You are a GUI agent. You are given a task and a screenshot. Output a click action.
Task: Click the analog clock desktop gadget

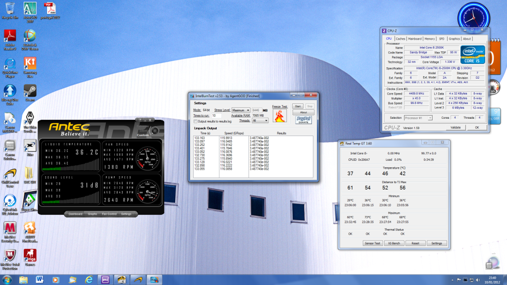[474, 18]
